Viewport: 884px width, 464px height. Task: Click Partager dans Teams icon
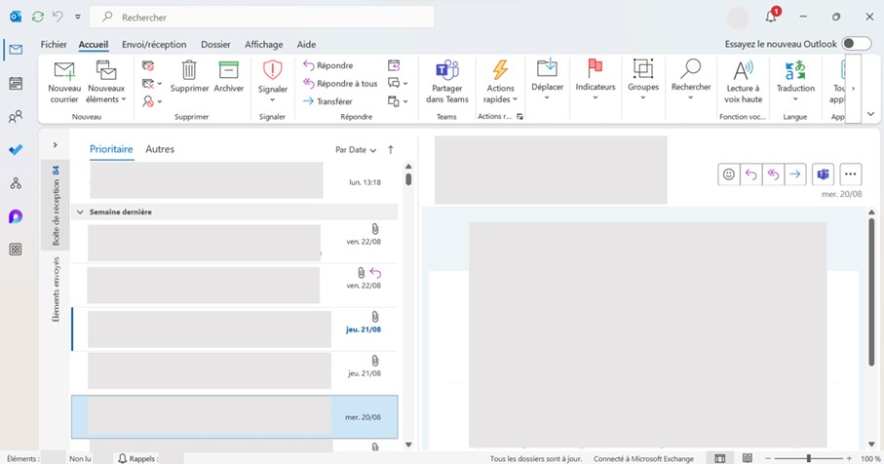[x=447, y=71]
